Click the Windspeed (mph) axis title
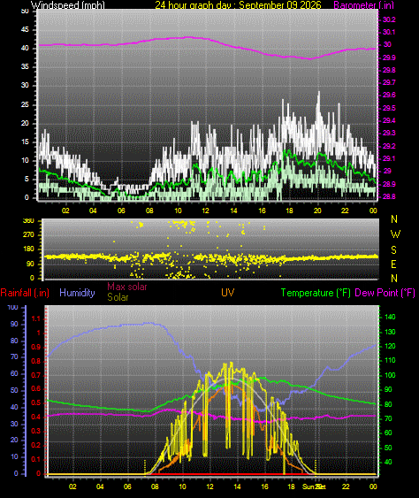419x498 pixels. coord(67,4)
